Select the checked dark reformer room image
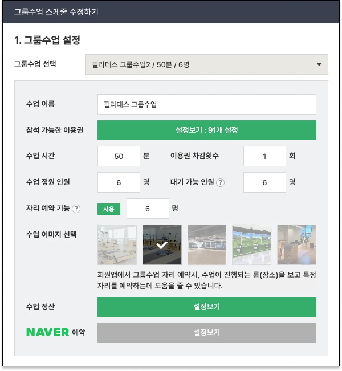Viewport: 342px width, 371px height. coord(162,245)
